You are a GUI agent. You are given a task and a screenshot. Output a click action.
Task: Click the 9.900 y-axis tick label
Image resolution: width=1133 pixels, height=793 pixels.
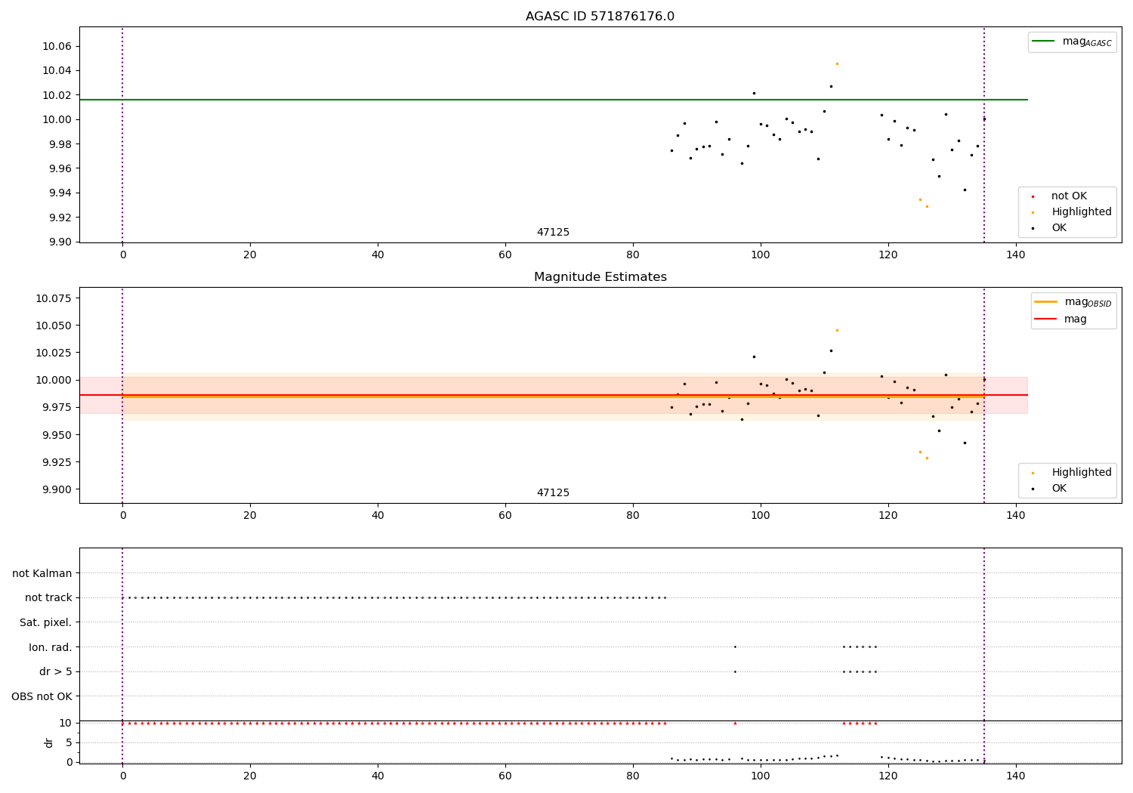[57, 489]
